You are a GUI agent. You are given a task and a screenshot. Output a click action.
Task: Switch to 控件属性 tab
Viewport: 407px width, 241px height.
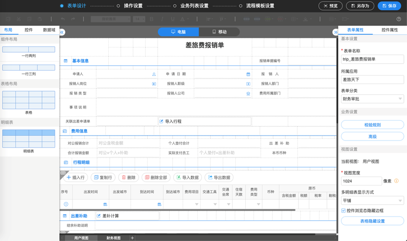point(389,30)
